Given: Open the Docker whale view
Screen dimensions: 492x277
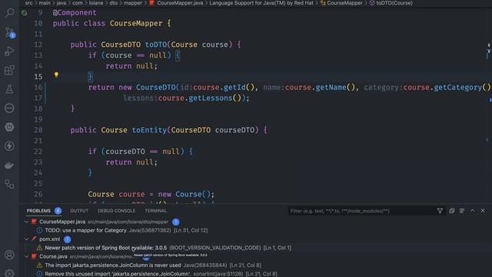Looking at the screenshot, I should pyautogui.click(x=9, y=165).
